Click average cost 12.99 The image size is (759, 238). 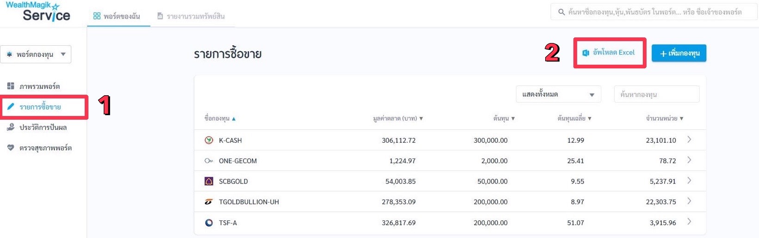pos(576,140)
